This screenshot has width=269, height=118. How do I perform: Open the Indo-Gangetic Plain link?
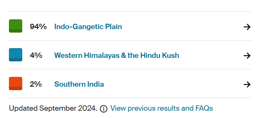88,27
